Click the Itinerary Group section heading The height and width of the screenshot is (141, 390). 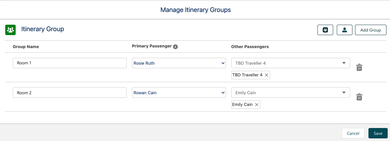pyautogui.click(x=42, y=29)
